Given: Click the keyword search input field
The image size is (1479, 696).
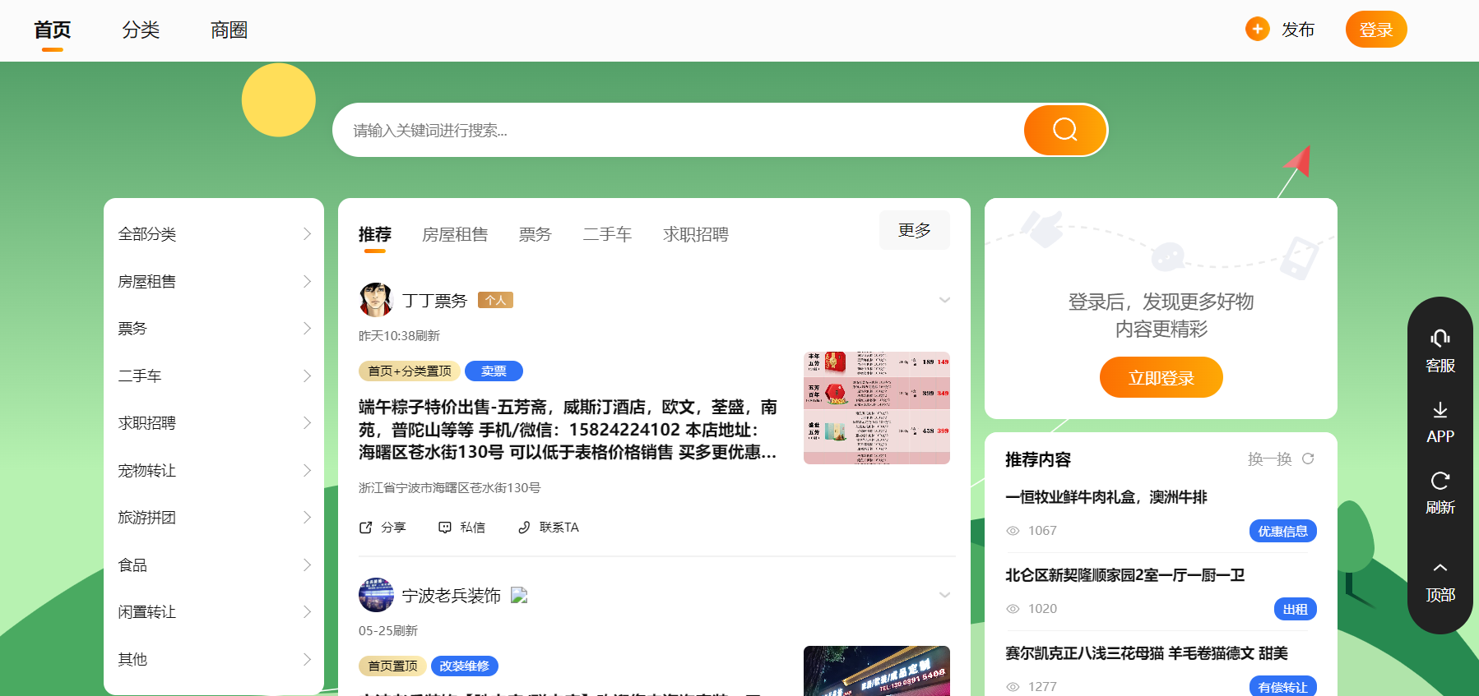Looking at the screenshot, I should [x=675, y=130].
